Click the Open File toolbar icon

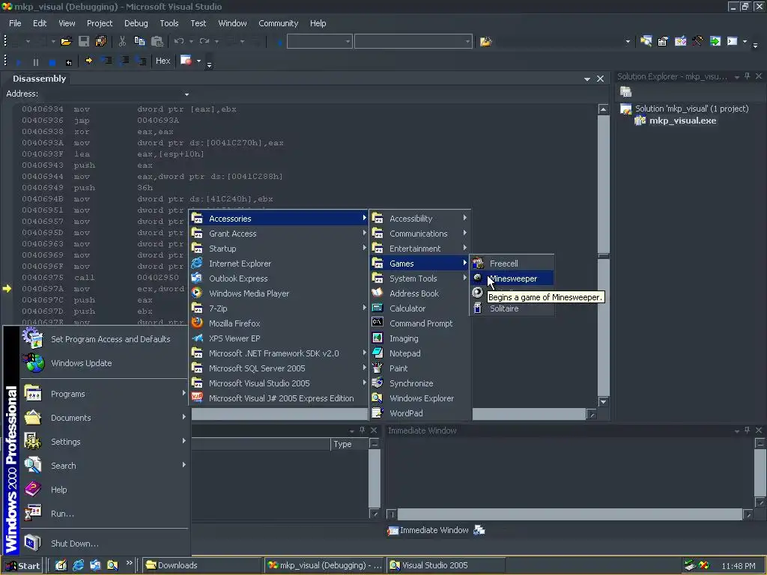[x=66, y=42]
